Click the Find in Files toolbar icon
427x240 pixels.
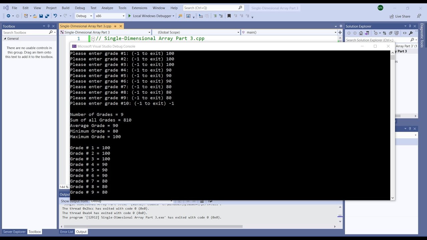click(180, 16)
